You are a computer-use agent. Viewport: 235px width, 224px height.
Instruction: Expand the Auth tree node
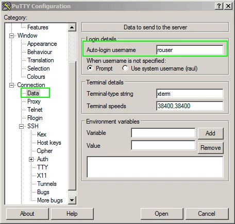click(31, 159)
